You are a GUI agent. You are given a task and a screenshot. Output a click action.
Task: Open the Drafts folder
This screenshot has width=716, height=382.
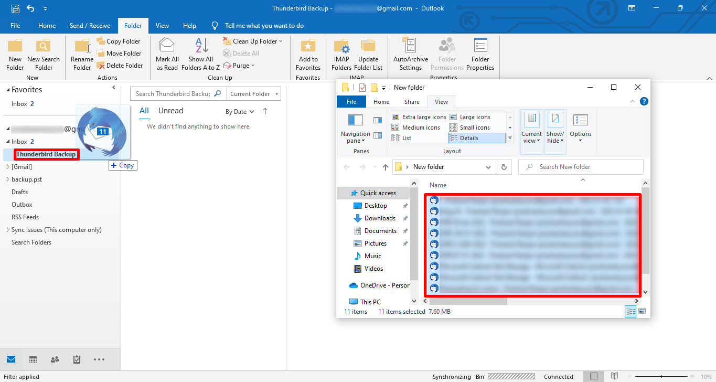coord(20,192)
